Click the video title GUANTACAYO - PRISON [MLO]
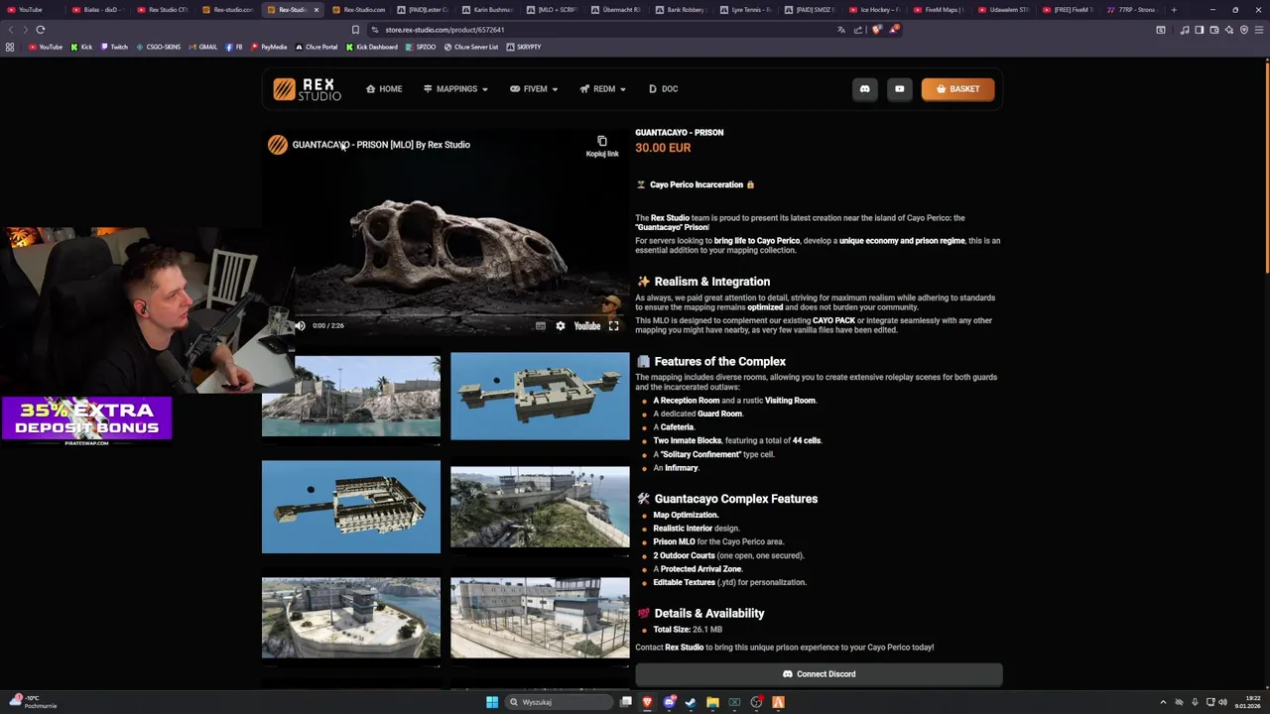Viewport: 1270px width, 714px height. (381, 145)
